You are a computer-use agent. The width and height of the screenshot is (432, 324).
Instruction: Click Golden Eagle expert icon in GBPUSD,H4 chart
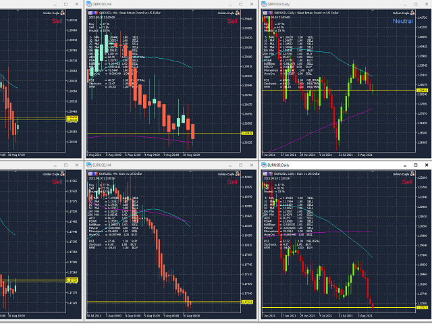coord(238,13)
